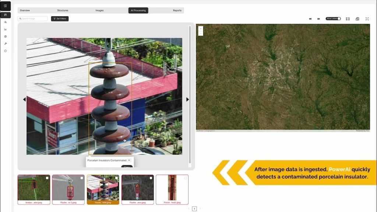Expand the sidebar menu icon

tap(5, 6)
